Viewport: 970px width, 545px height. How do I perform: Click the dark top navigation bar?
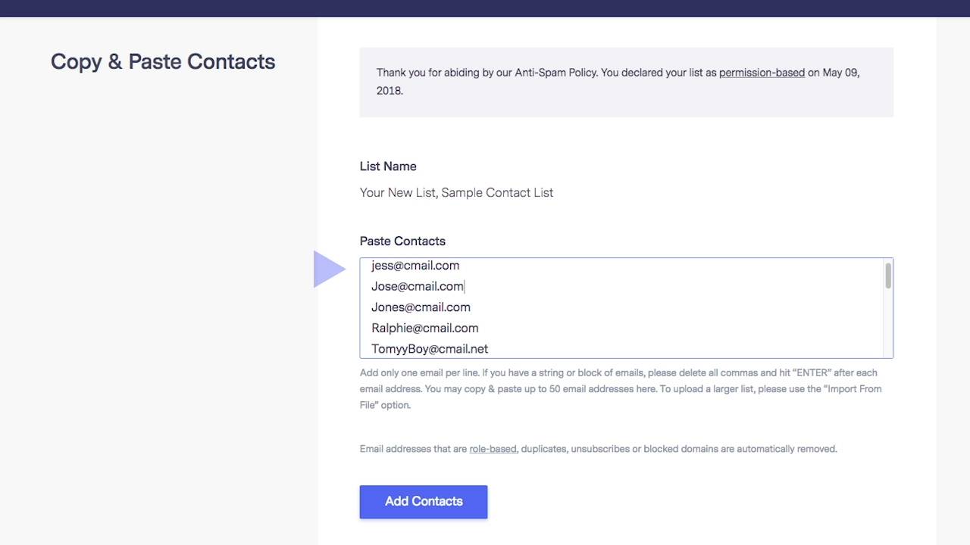pyautogui.click(x=485, y=8)
